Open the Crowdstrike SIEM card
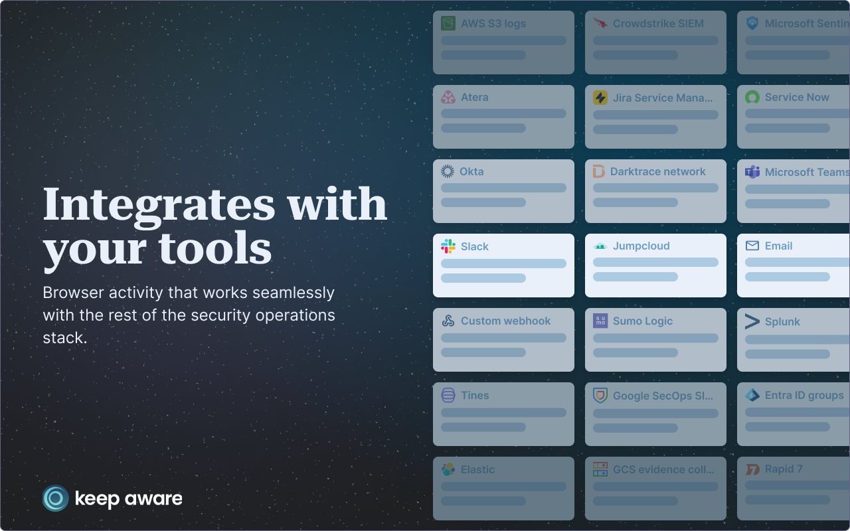Viewport: 850px width, 531px height. pos(655,42)
